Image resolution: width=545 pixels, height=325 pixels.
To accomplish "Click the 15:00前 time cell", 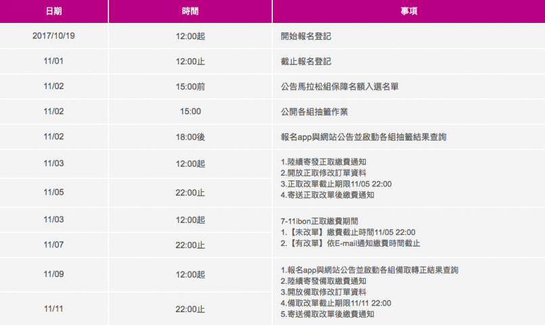I will click(x=190, y=86).
